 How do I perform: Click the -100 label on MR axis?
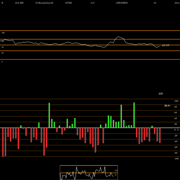pos(176,159)
